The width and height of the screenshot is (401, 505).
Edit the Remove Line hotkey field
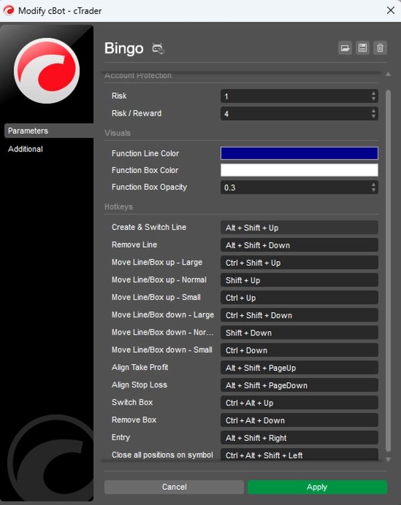click(299, 245)
